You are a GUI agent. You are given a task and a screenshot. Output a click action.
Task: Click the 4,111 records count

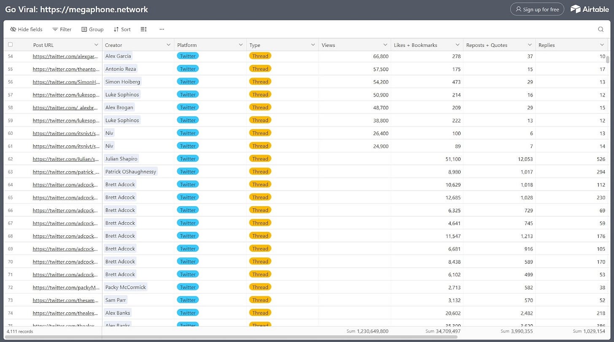(20, 331)
